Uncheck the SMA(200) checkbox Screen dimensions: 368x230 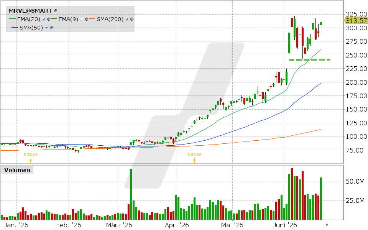pos(127,19)
